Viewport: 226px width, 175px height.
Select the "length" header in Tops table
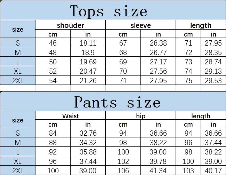point(201,25)
